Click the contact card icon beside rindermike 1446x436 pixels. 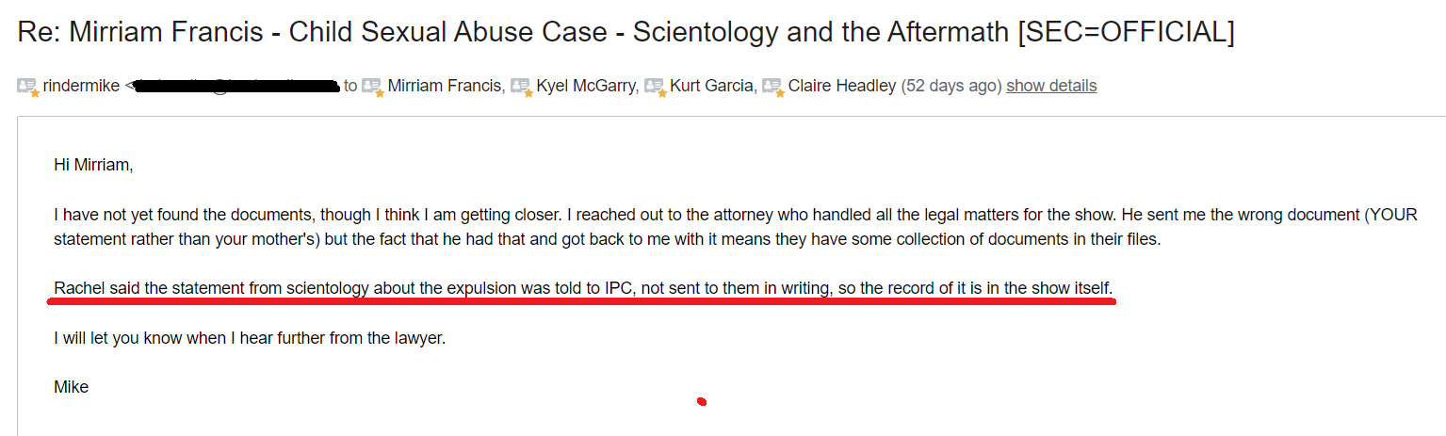point(28,87)
